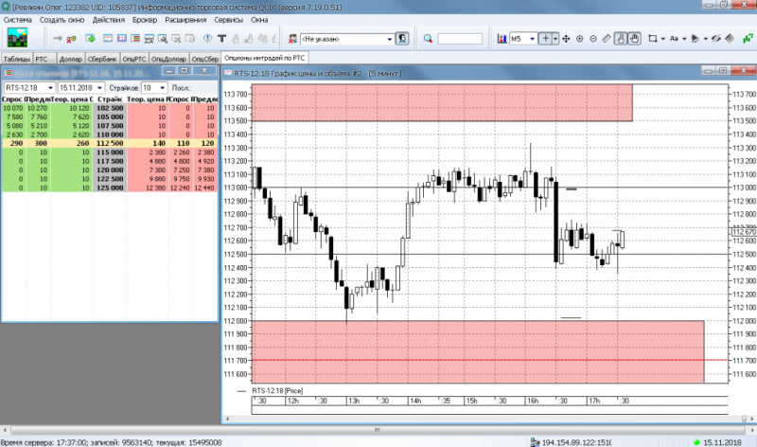Click the search input field in toolbar
This screenshot has height=447, width=757.
tap(460, 39)
